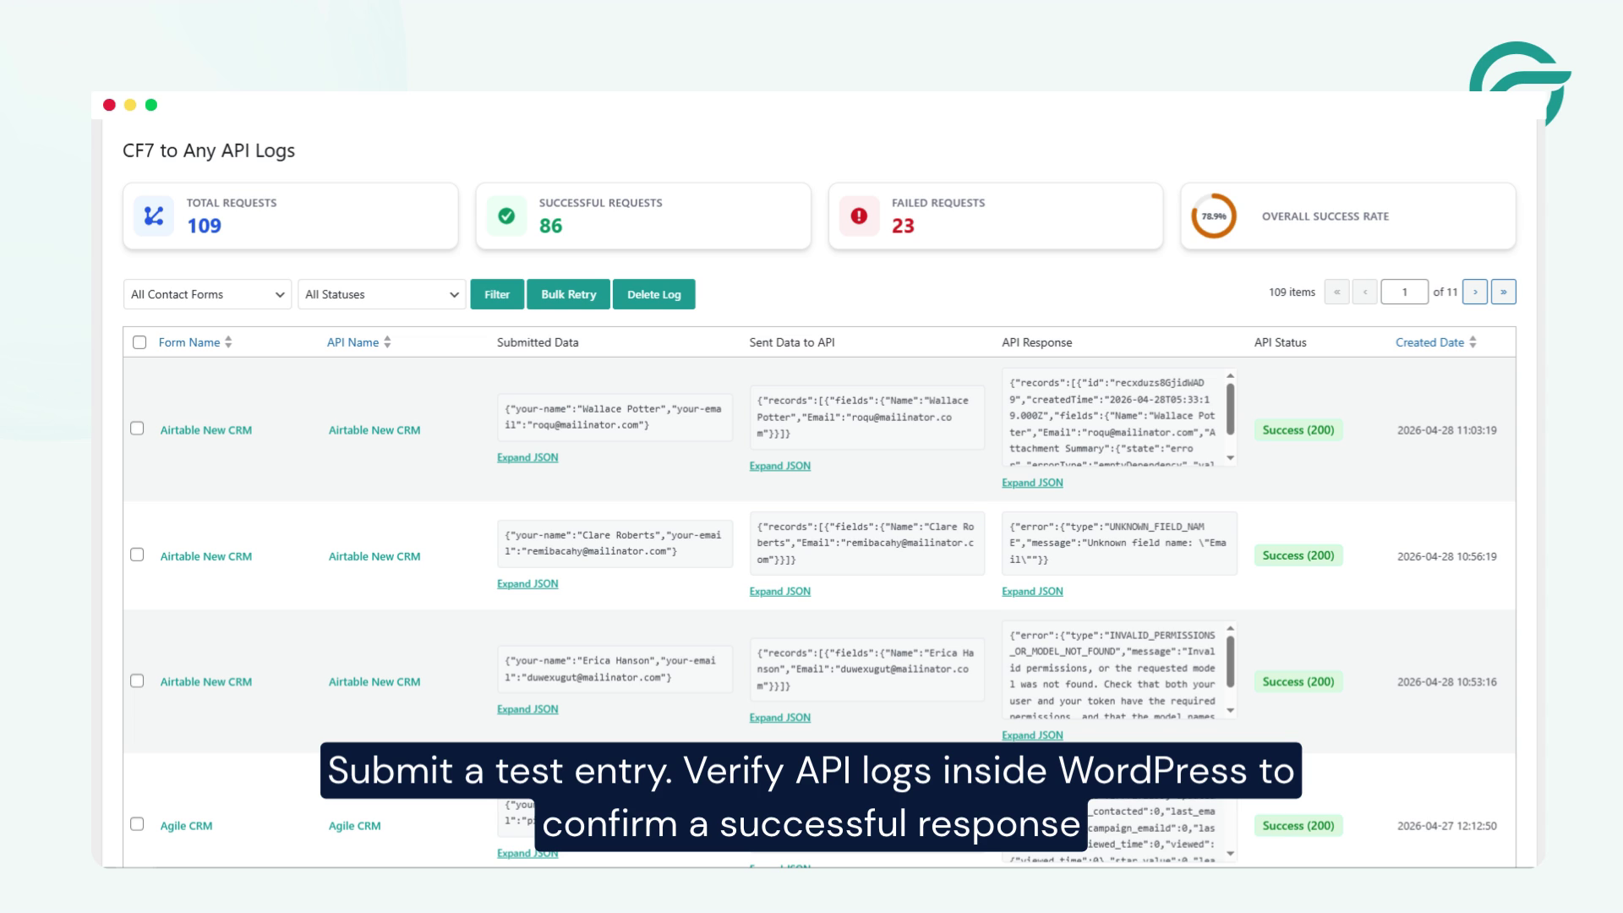
Task: Open Airtable New CRM form in 11:03:19 row
Action: pos(206,430)
